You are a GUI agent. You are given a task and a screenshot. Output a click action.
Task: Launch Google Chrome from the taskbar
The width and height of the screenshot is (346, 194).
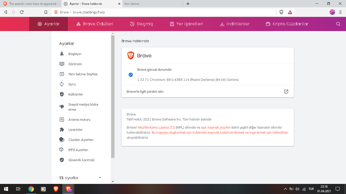[x=31, y=189]
